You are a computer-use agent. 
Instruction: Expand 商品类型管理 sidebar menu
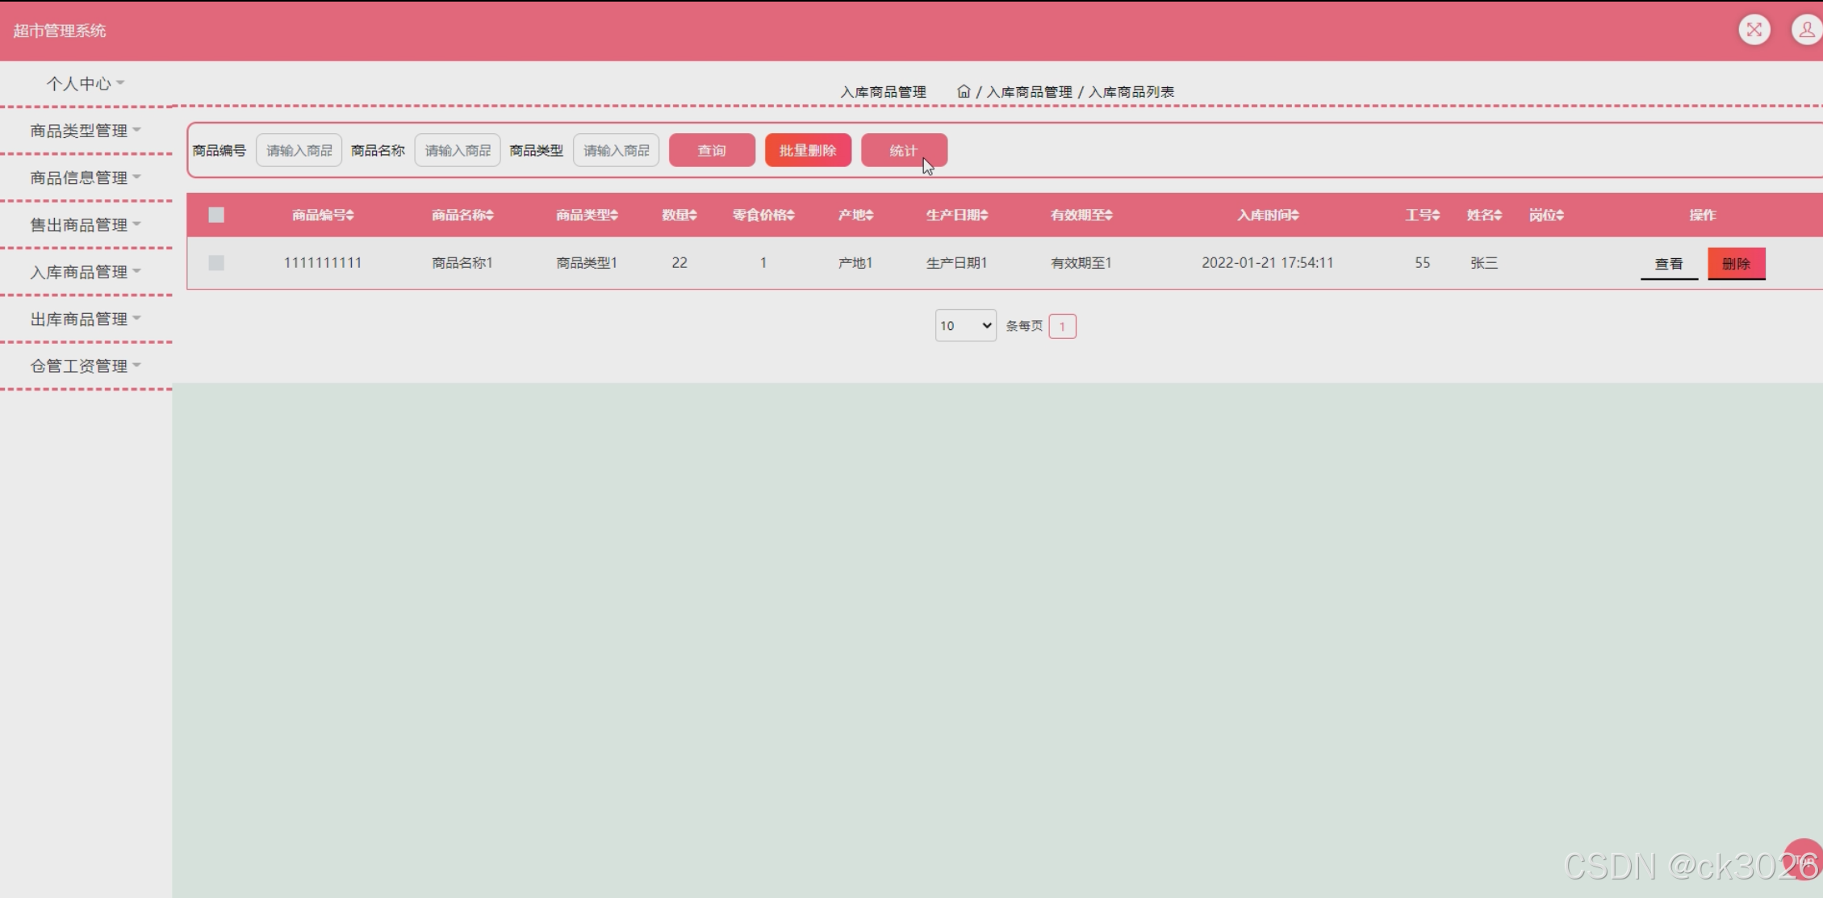85,131
